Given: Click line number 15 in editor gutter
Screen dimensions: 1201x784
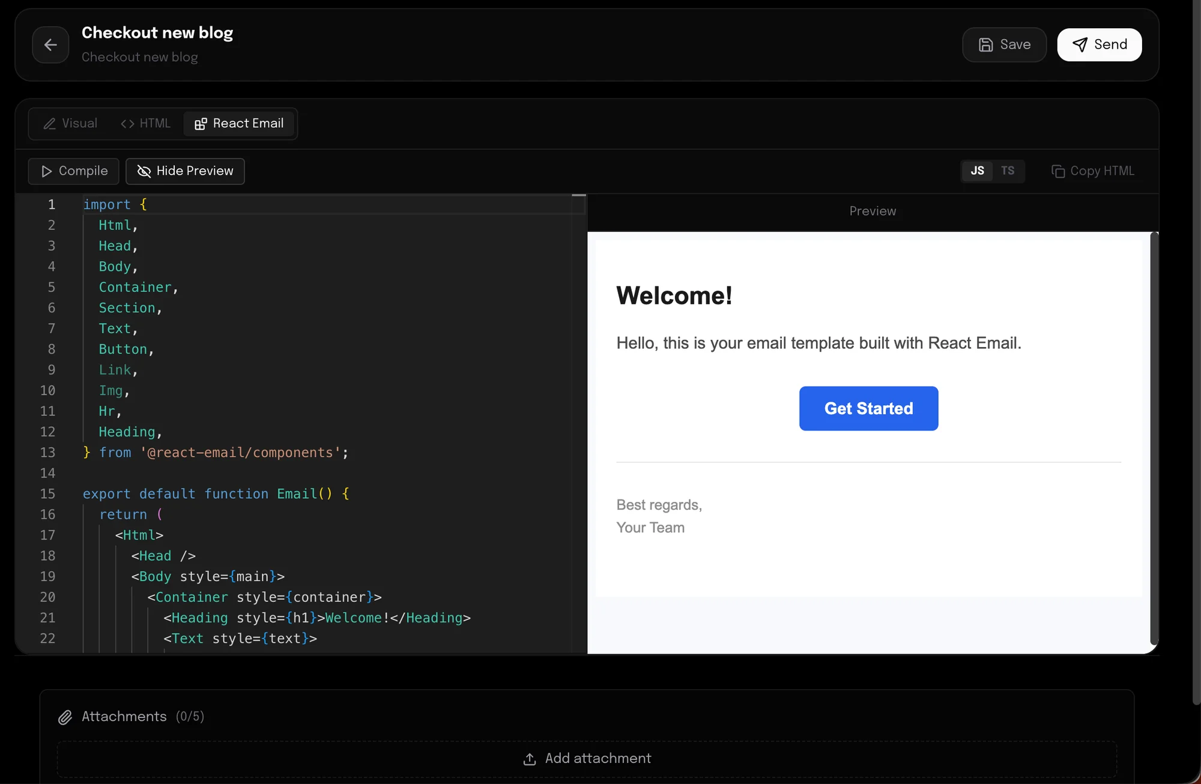Looking at the screenshot, I should click(47, 493).
